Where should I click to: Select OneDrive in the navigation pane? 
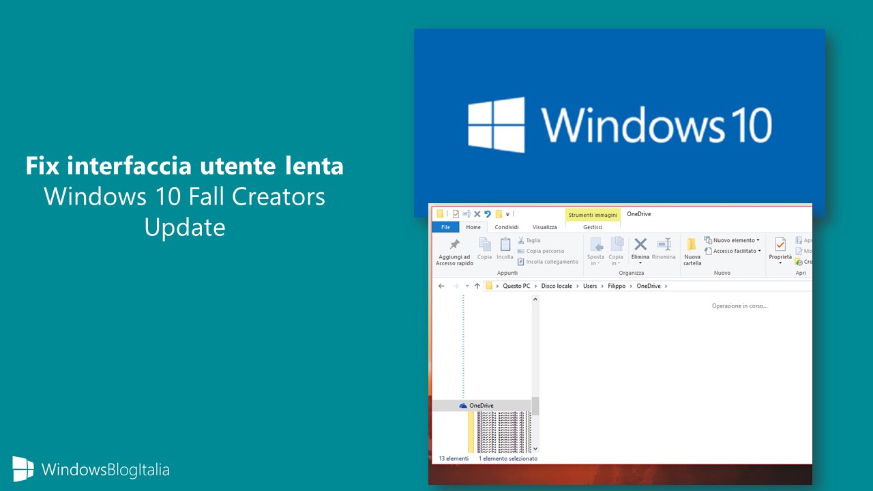coord(482,406)
